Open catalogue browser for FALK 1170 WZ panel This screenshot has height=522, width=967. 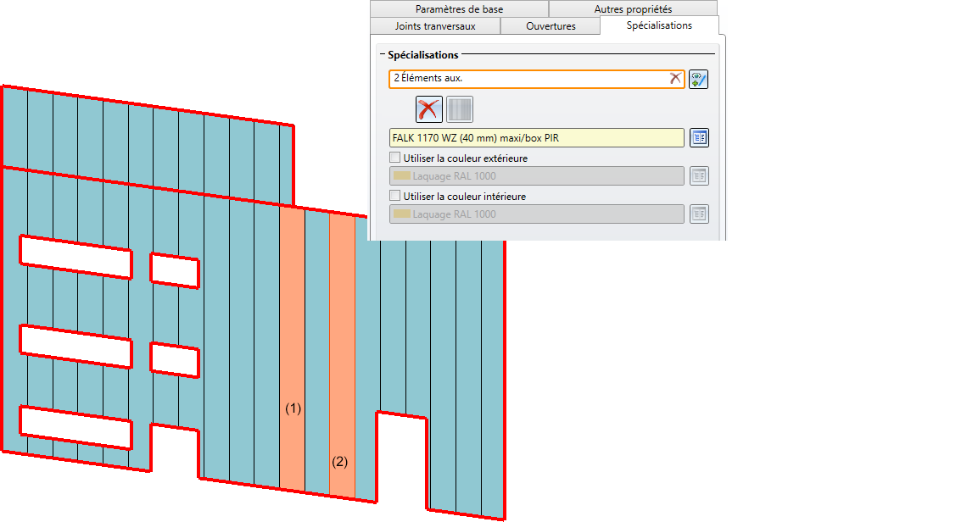pos(698,137)
